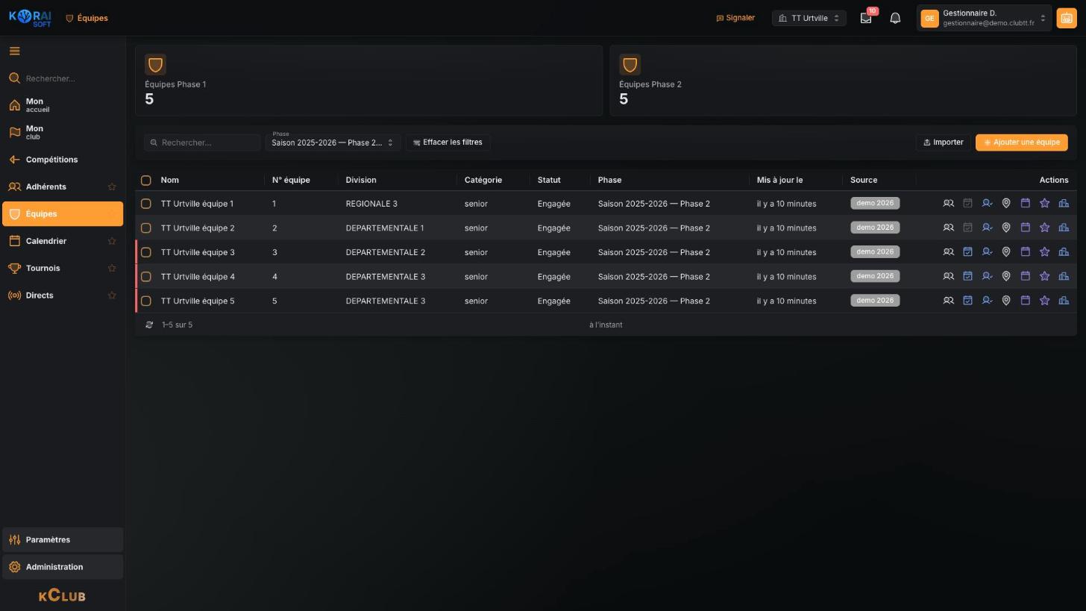Viewport: 1086px width, 611px height.
Task: Open Compétitions in the sidebar
Action: click(x=63, y=160)
